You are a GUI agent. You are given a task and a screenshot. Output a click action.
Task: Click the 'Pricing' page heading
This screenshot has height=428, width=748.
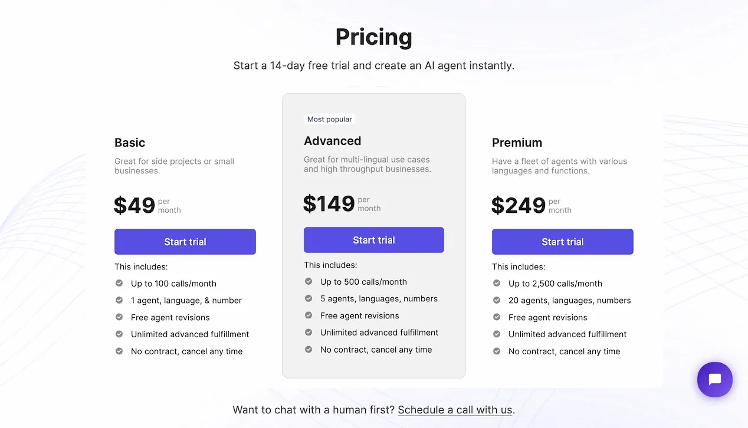[x=373, y=37]
